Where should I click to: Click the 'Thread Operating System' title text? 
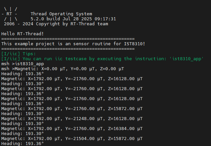[x=61, y=14]
